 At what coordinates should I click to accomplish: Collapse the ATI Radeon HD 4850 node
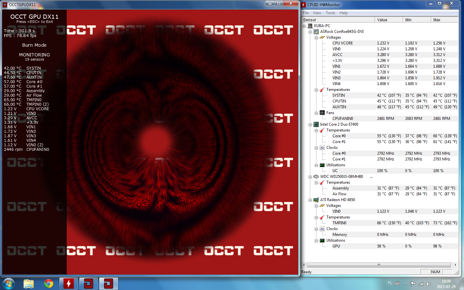[x=310, y=200]
